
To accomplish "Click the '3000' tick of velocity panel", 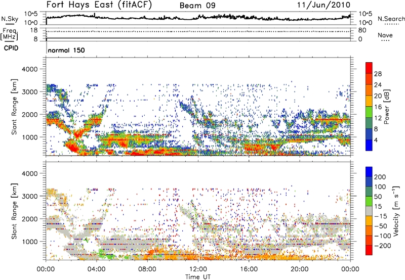I will [29, 196].
